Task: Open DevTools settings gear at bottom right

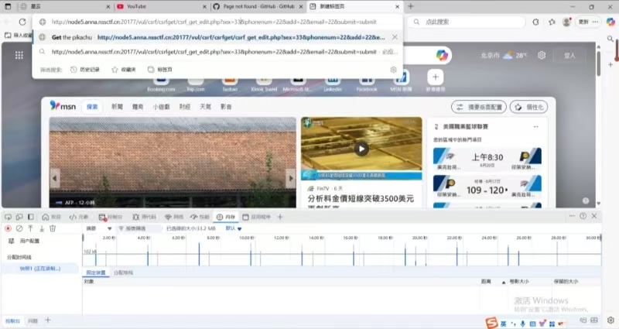Action: click(611, 320)
